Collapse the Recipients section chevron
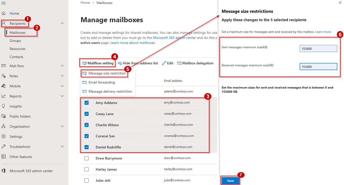This screenshot has width=344, height=185. (62, 23)
